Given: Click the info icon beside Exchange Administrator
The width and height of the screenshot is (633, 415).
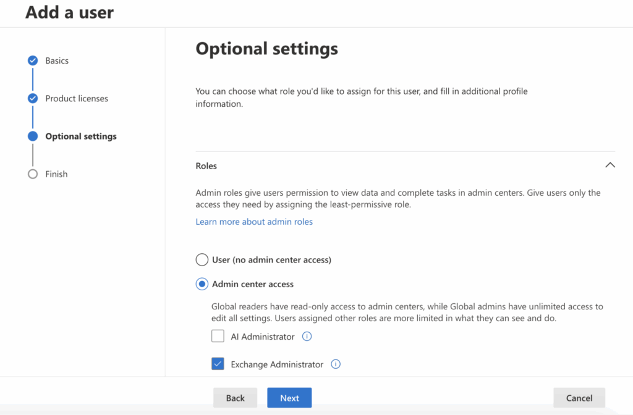Looking at the screenshot, I should 336,364.
